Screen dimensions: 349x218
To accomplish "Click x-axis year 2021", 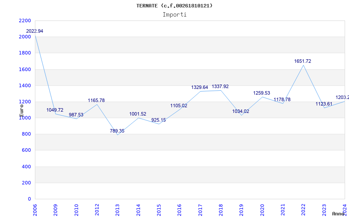I will (283, 210).
